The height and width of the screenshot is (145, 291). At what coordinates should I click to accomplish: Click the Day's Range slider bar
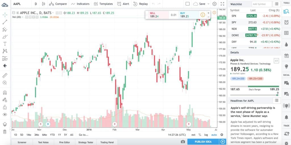click(254, 86)
